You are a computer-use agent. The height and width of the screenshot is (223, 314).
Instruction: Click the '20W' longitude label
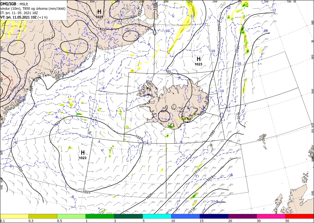tap(165, 2)
